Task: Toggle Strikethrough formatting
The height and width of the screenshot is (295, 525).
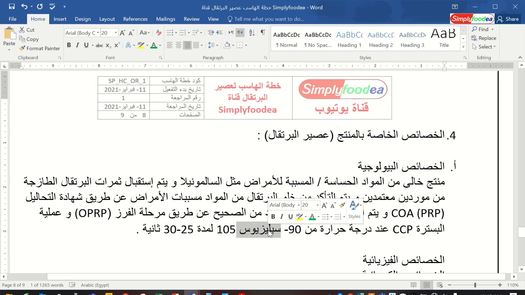Action: click(99, 45)
